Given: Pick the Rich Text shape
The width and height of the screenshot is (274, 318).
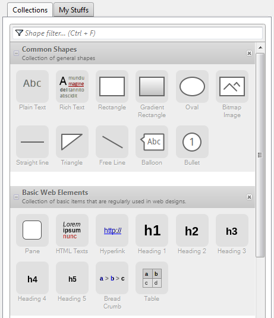Looking at the screenshot, I should pyautogui.click(x=72, y=90).
